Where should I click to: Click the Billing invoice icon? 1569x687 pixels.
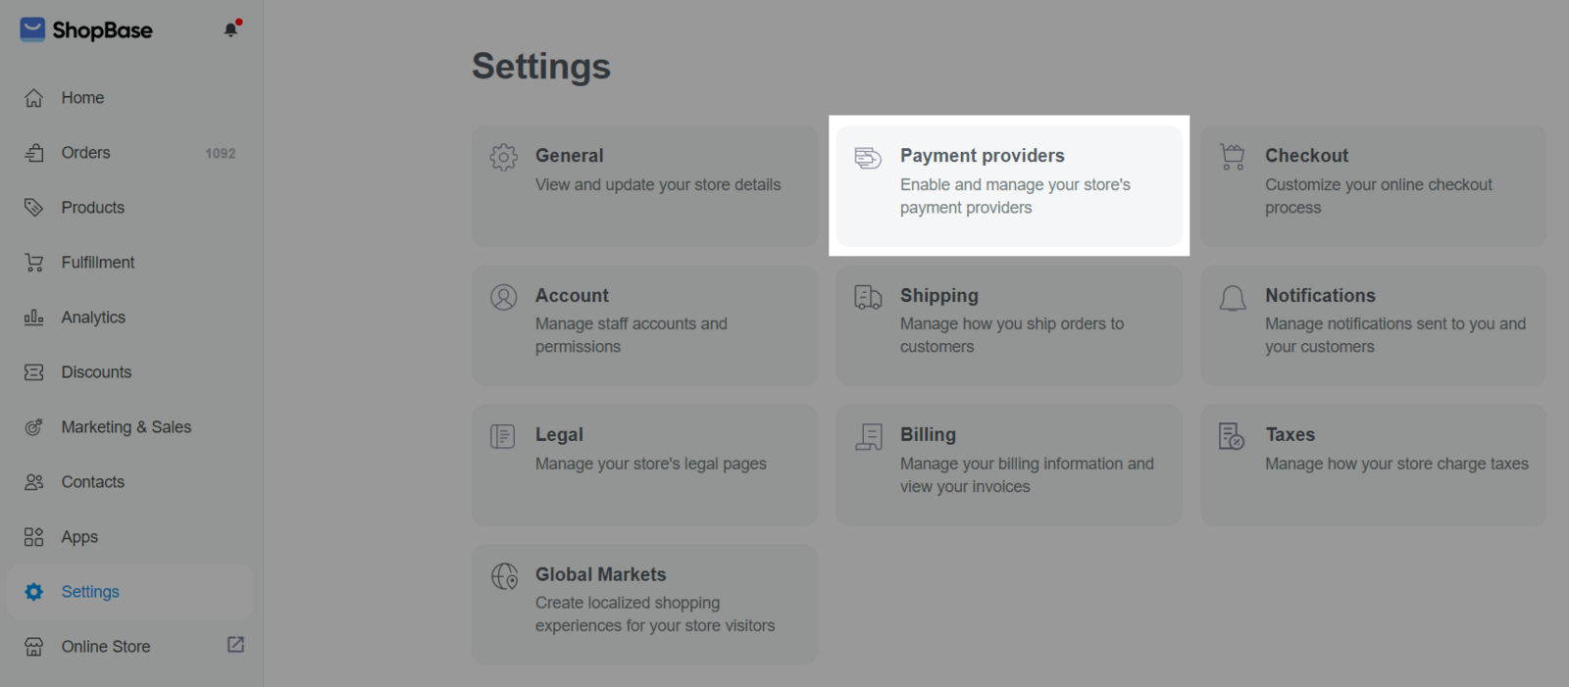(x=869, y=437)
